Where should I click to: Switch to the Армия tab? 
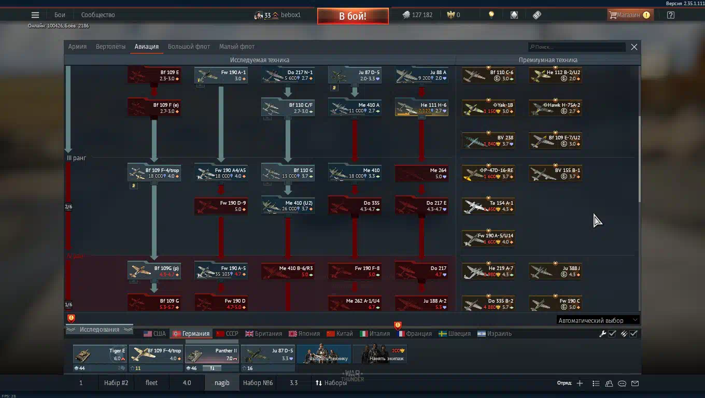(x=77, y=47)
